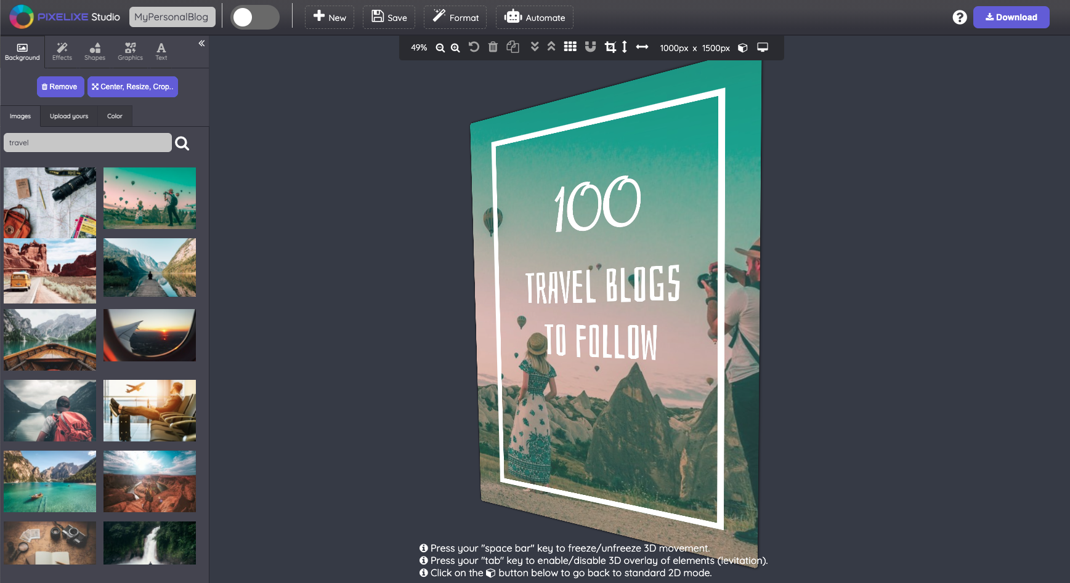Click the trash delete icon in toolbar
Image resolution: width=1070 pixels, height=583 pixels.
tap(493, 47)
